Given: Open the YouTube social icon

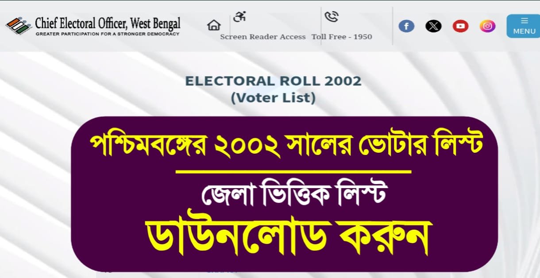Looking at the screenshot, I should (460, 26).
